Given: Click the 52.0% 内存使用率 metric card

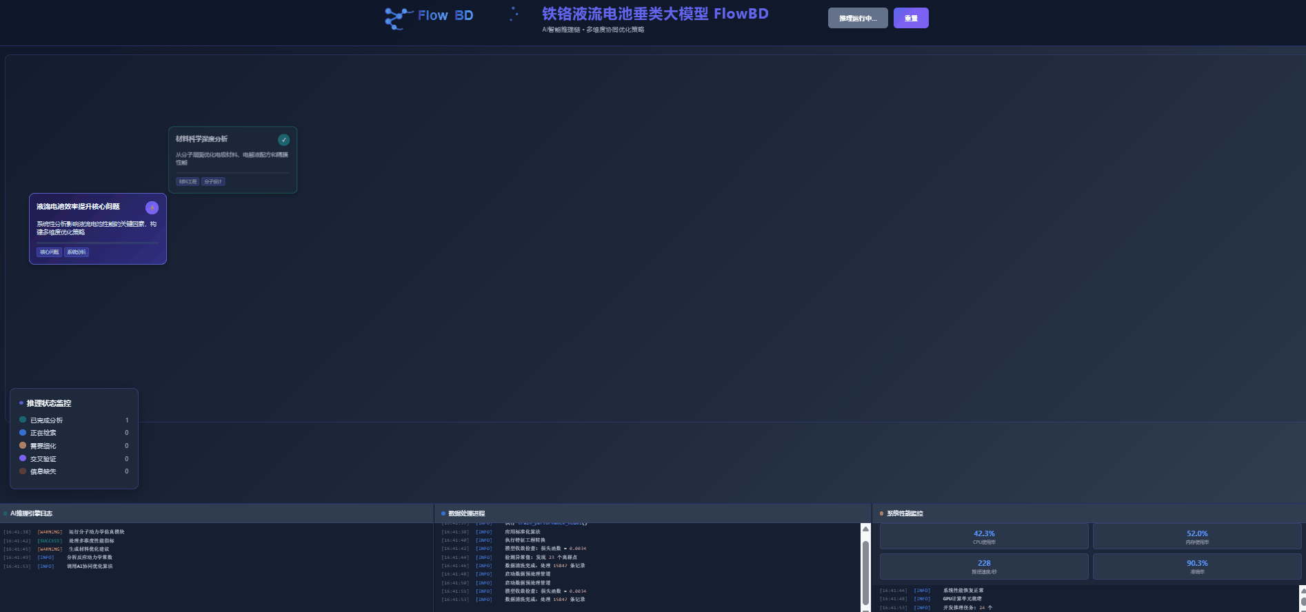Looking at the screenshot, I should pos(1197,536).
